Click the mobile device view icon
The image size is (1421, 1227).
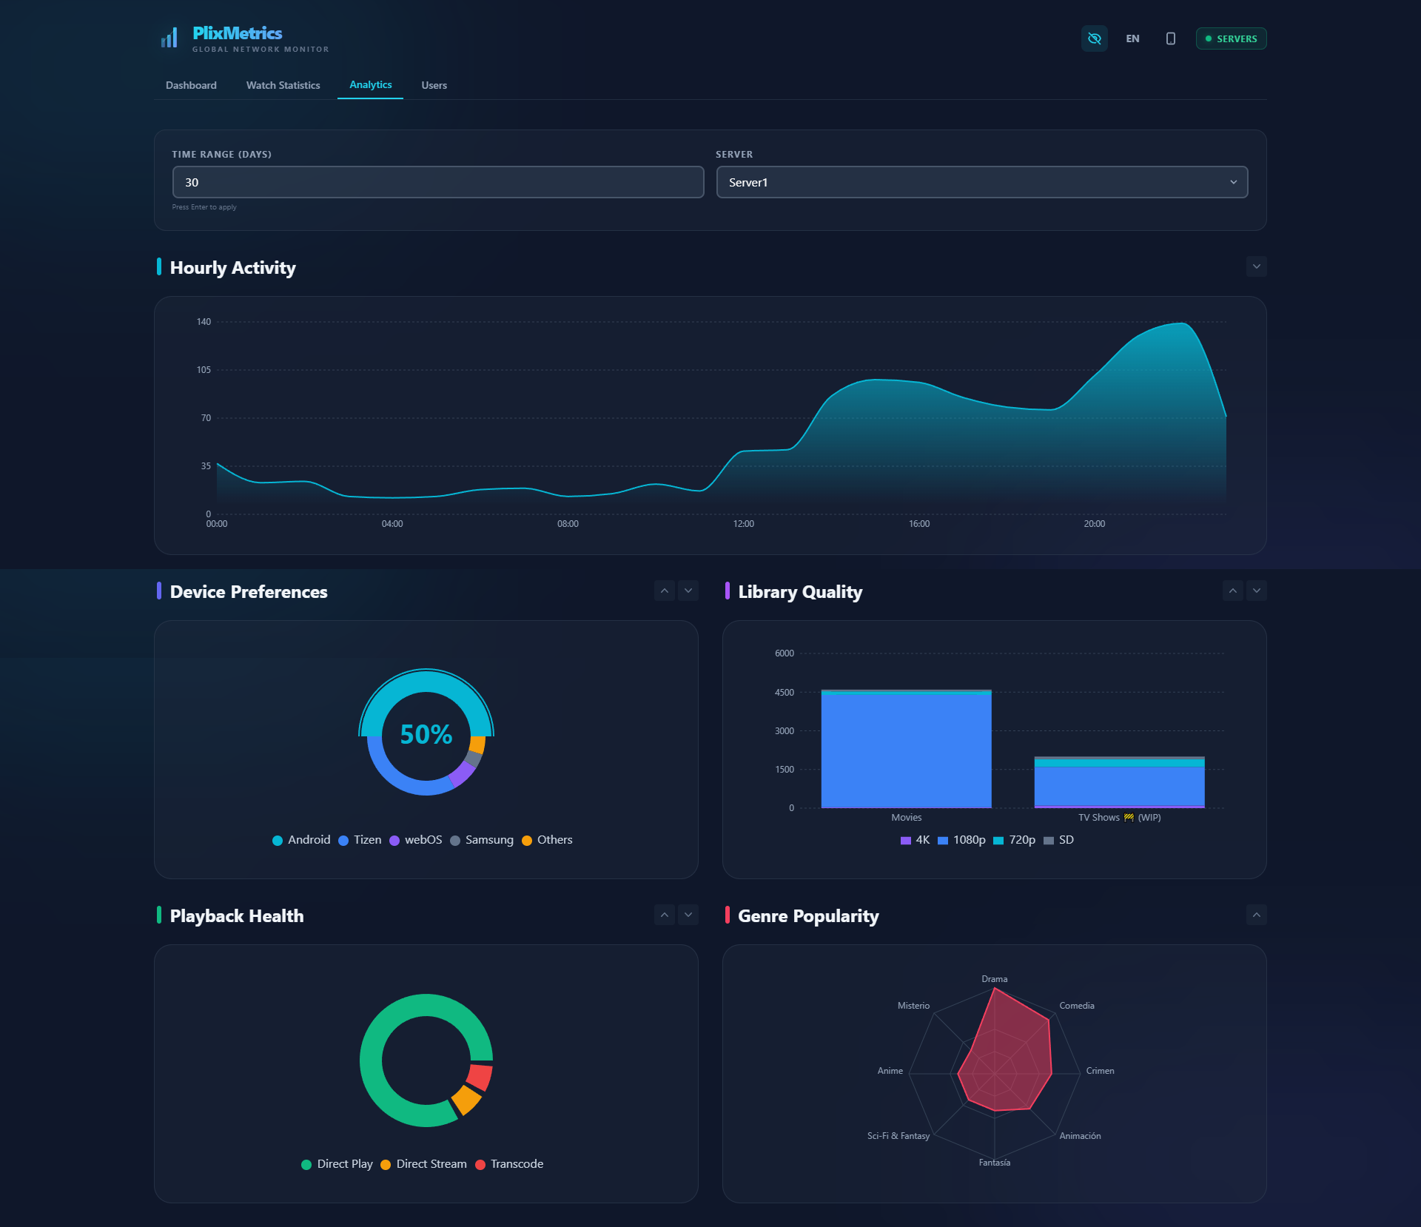coord(1170,38)
